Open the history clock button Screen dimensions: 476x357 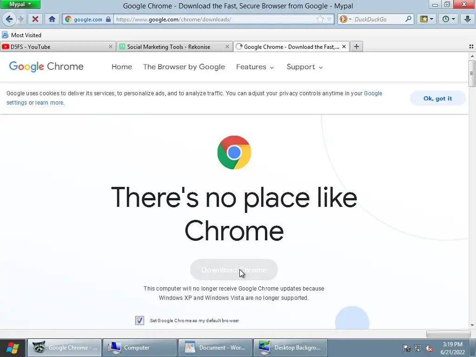point(449,19)
